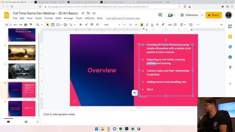
Task: Click the Share button
Action: 214,15
